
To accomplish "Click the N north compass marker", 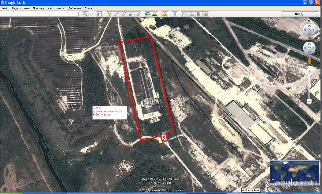I will tap(309, 21).
